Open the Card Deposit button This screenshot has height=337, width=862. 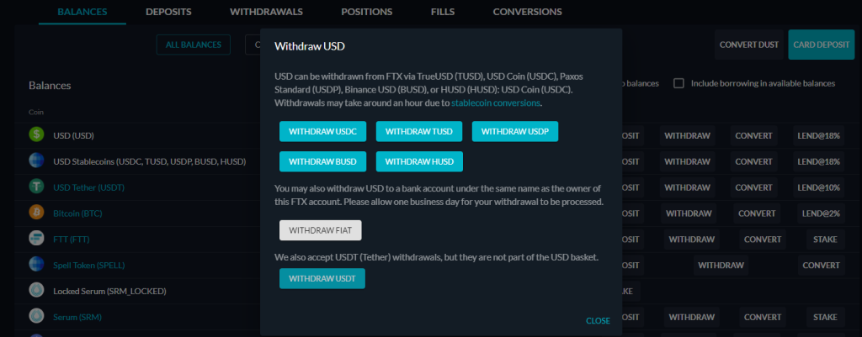(x=822, y=45)
